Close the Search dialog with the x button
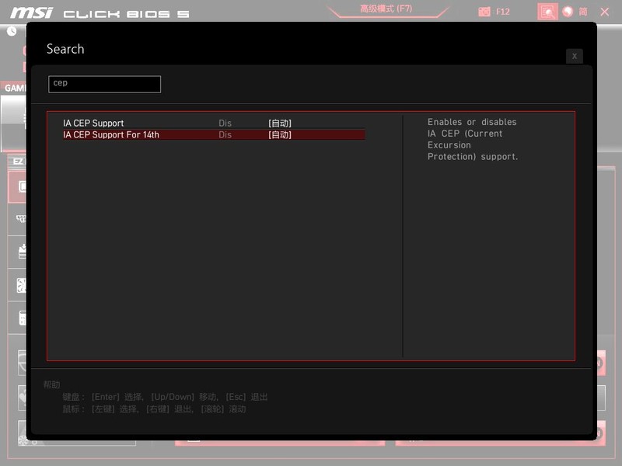The height and width of the screenshot is (466, 622). click(574, 56)
